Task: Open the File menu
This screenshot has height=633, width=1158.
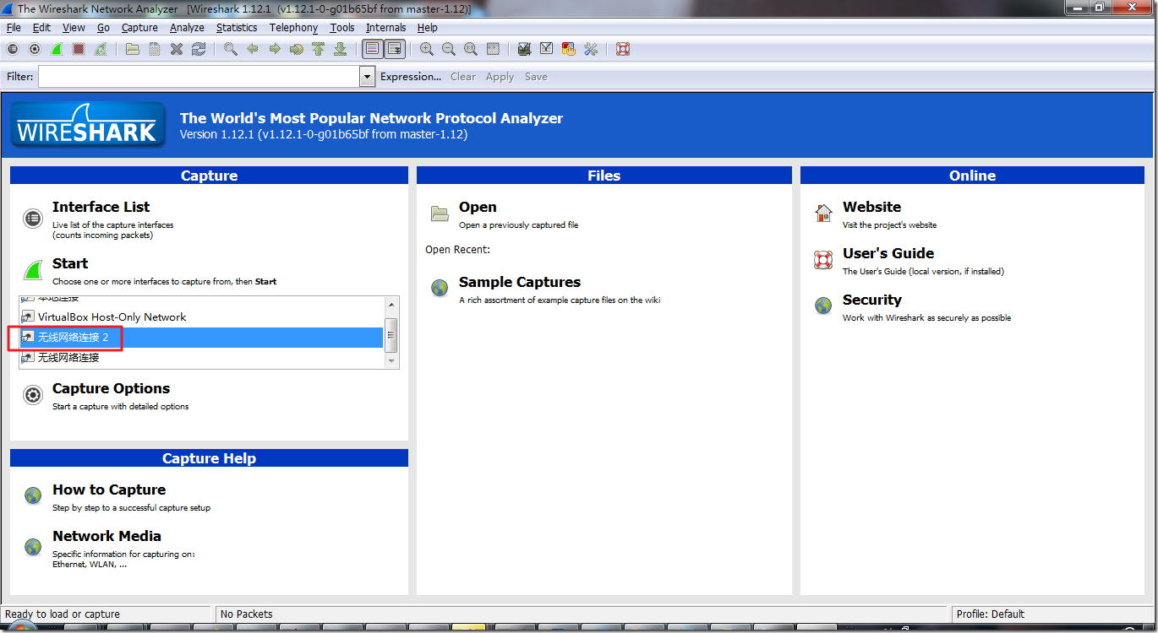Action: (14, 28)
